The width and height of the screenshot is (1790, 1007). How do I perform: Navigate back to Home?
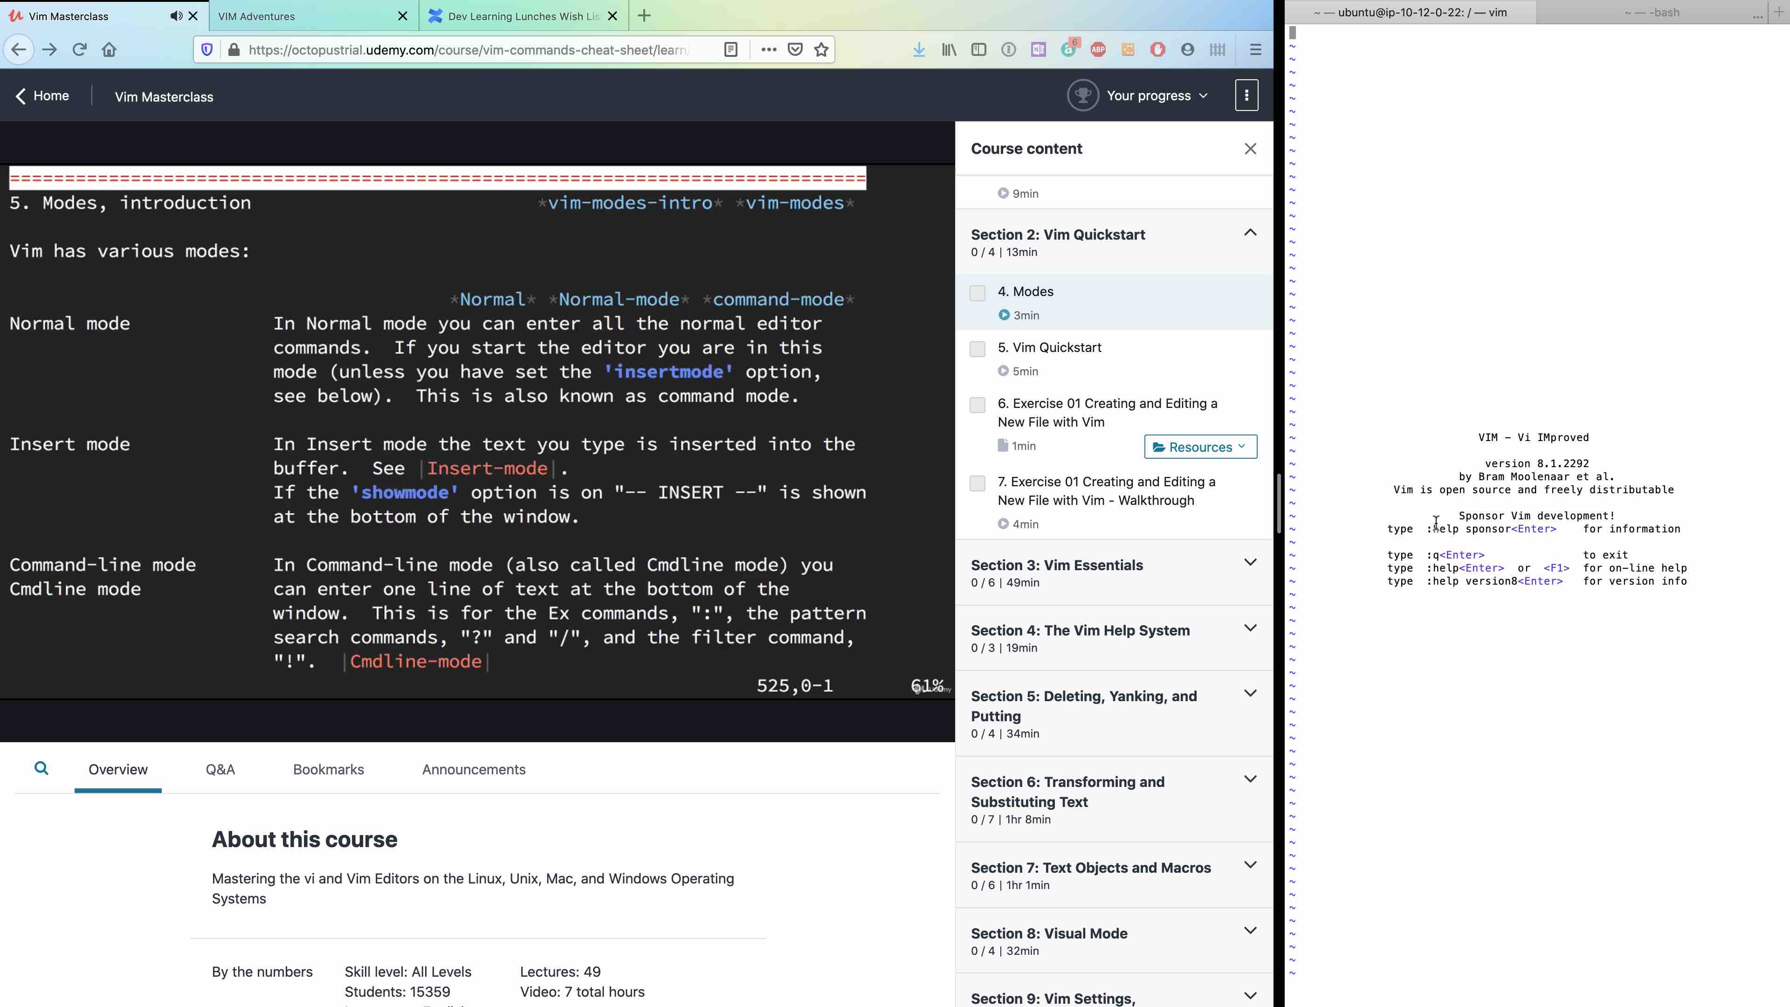(41, 95)
